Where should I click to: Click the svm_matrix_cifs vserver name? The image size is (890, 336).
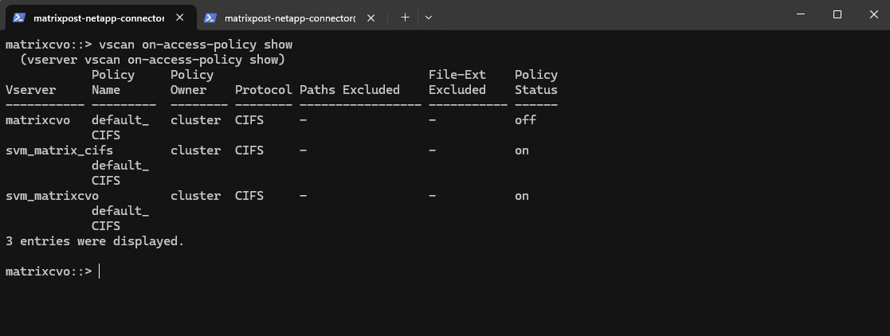[x=59, y=150]
